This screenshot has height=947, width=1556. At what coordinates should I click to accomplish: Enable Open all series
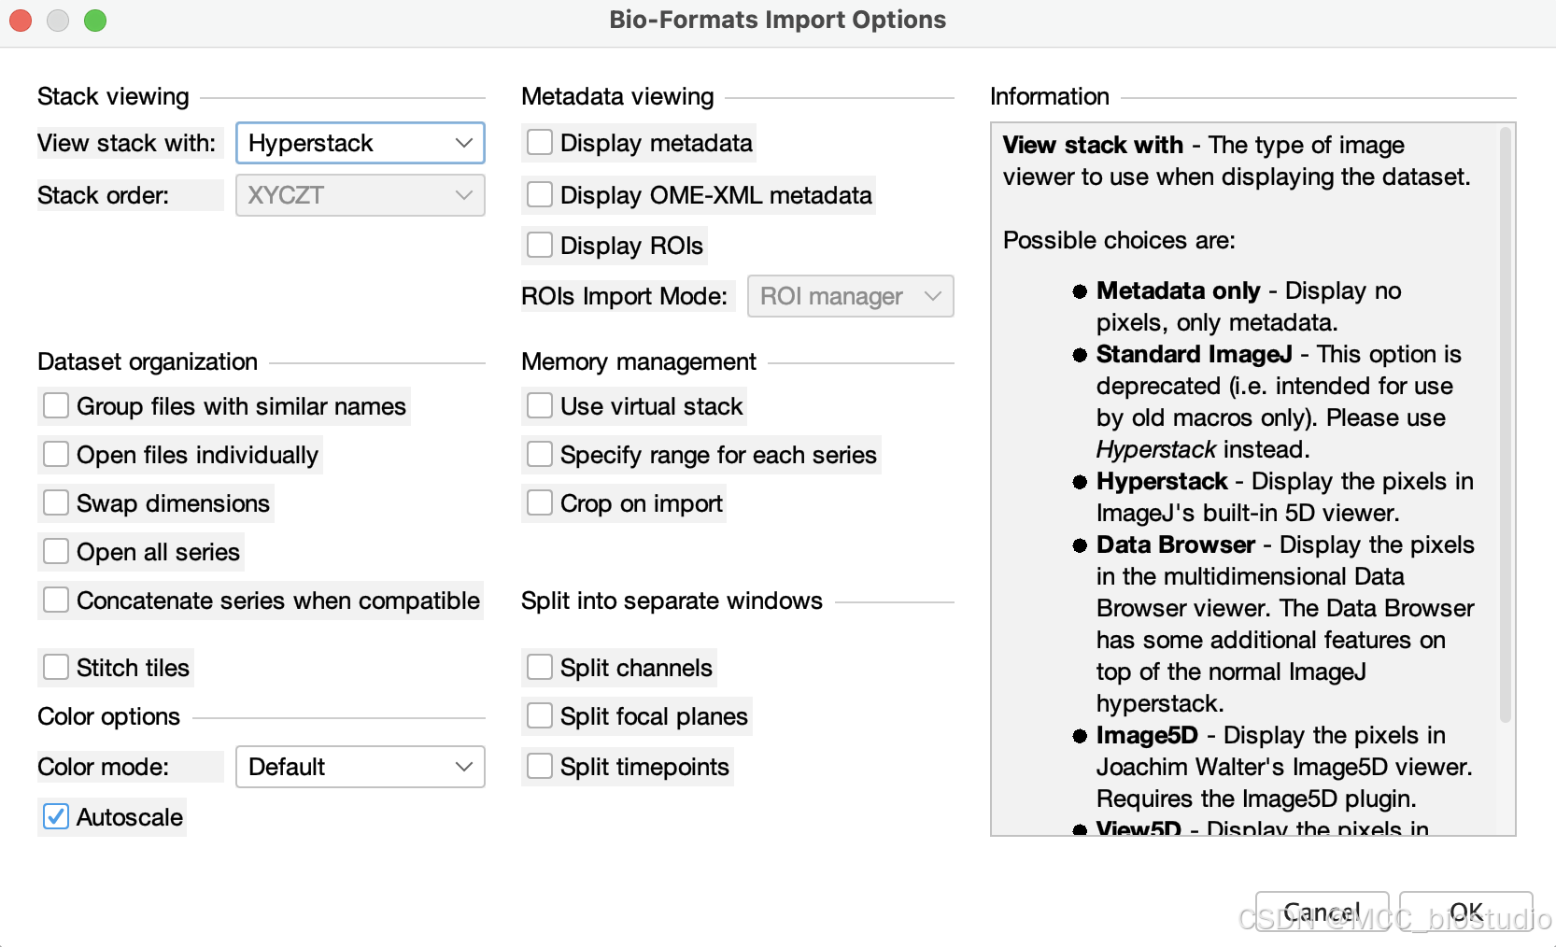[x=56, y=552]
